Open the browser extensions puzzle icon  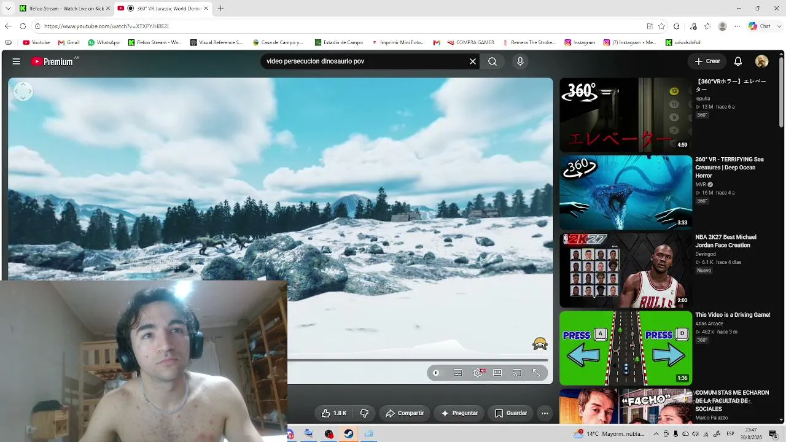677,26
